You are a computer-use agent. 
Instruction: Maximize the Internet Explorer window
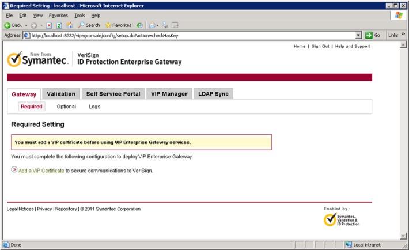396,6
